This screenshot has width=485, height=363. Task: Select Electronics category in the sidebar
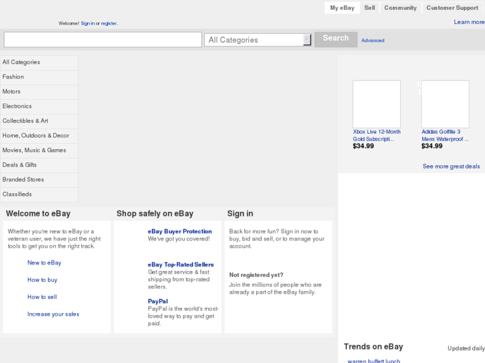coord(39,107)
